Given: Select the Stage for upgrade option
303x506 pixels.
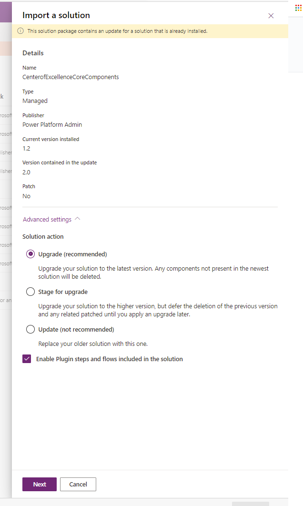Looking at the screenshot, I should click(30, 291).
